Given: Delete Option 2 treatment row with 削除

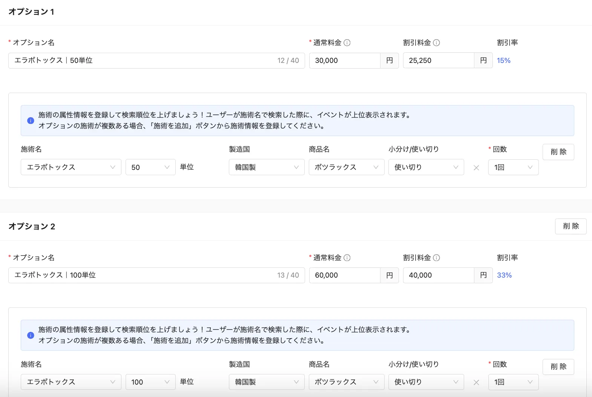Looking at the screenshot, I should pos(558,366).
